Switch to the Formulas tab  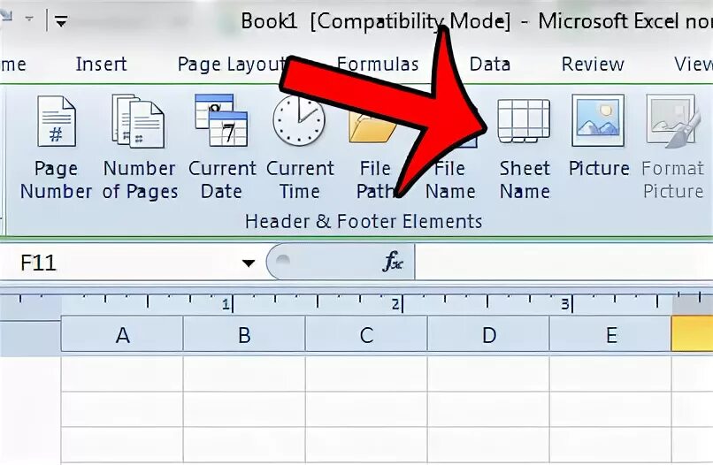[x=378, y=64]
